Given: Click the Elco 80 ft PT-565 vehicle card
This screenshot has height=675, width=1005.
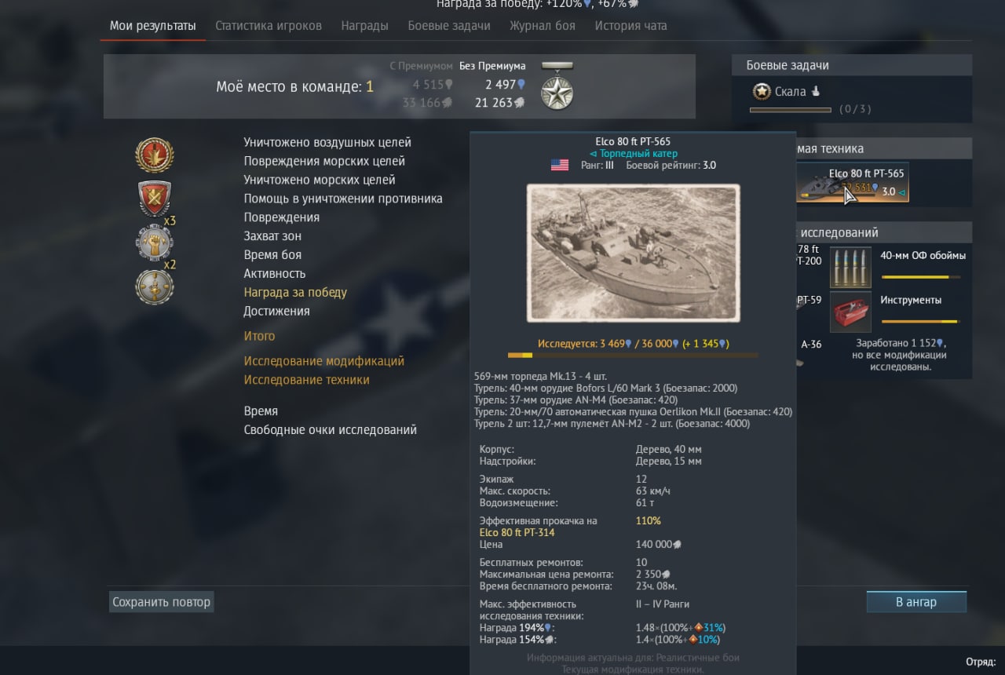Looking at the screenshot, I should (853, 183).
